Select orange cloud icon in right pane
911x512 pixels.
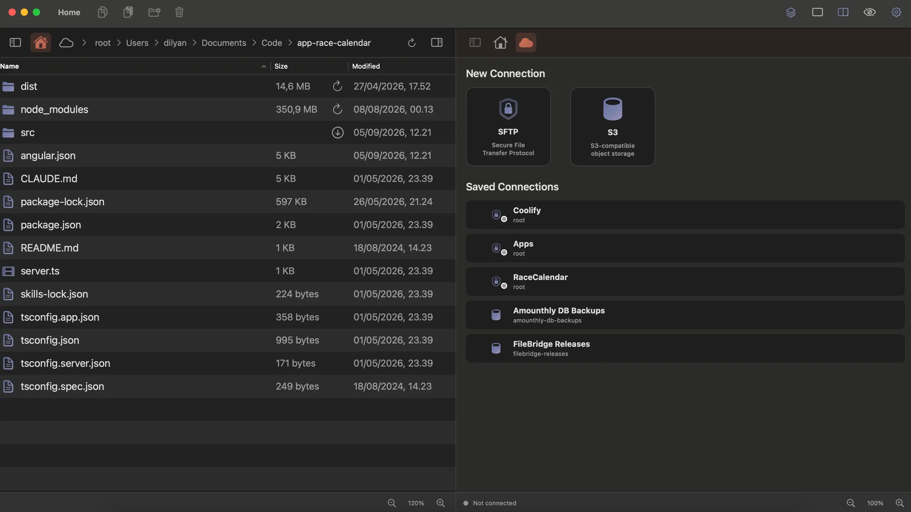coord(526,43)
